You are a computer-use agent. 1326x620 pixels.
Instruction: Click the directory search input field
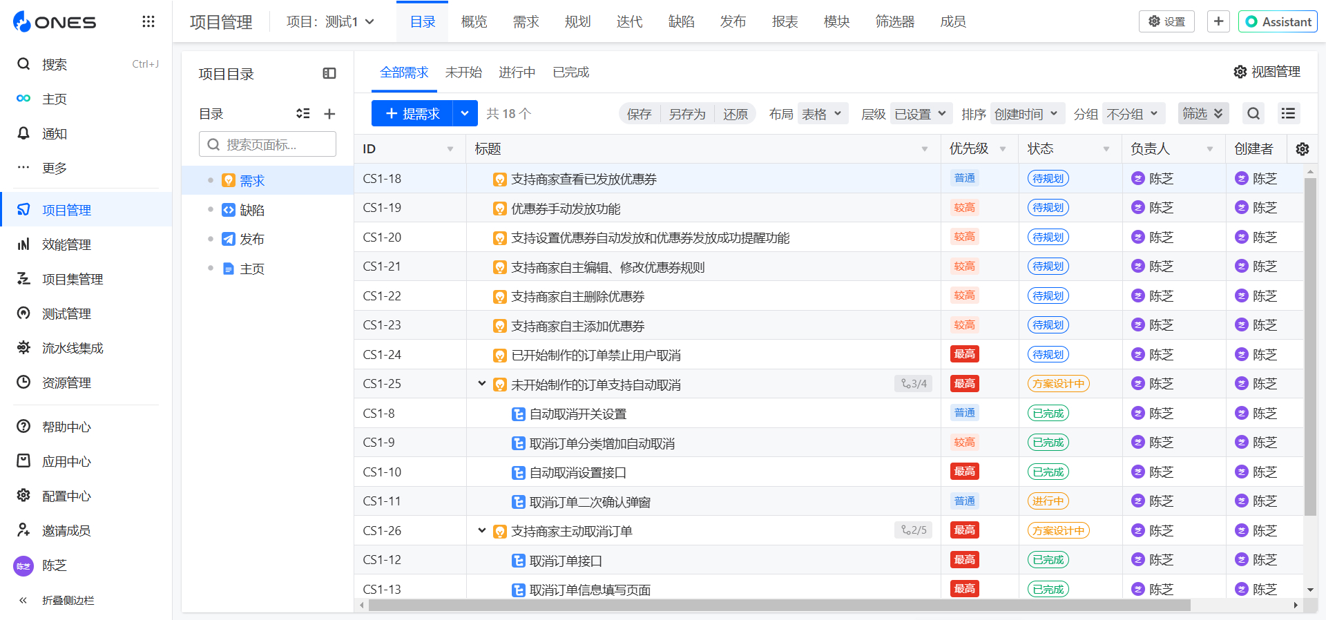(268, 144)
